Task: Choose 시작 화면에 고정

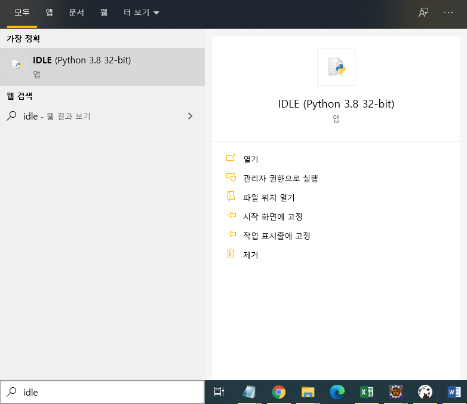Action: click(x=273, y=216)
